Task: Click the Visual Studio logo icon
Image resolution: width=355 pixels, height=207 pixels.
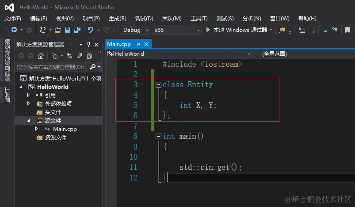Action: click(10, 8)
